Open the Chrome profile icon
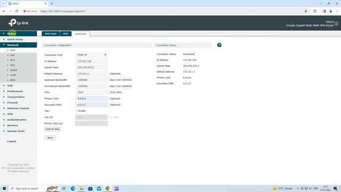341x192 pixels. click(x=330, y=11)
